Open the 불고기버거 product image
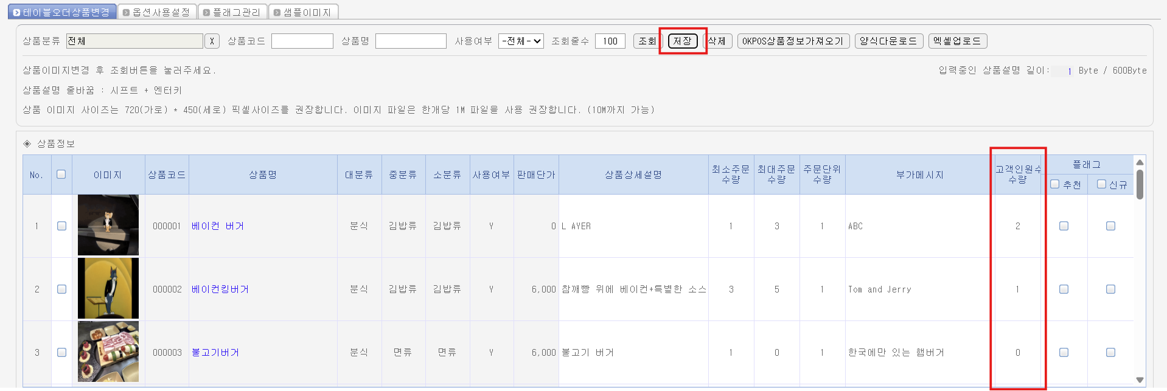Viewport: 1167px width, 391px height. pos(108,351)
